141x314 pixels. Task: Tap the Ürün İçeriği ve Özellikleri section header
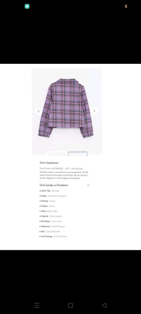point(54,185)
